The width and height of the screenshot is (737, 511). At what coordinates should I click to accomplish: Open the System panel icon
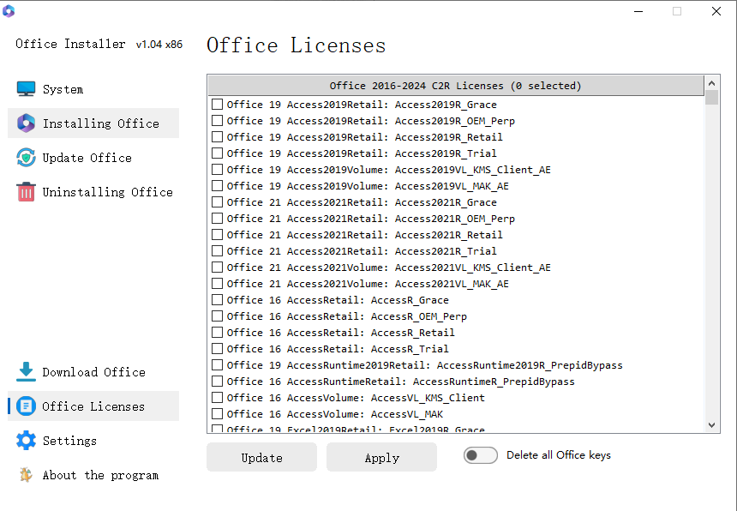[x=24, y=88]
